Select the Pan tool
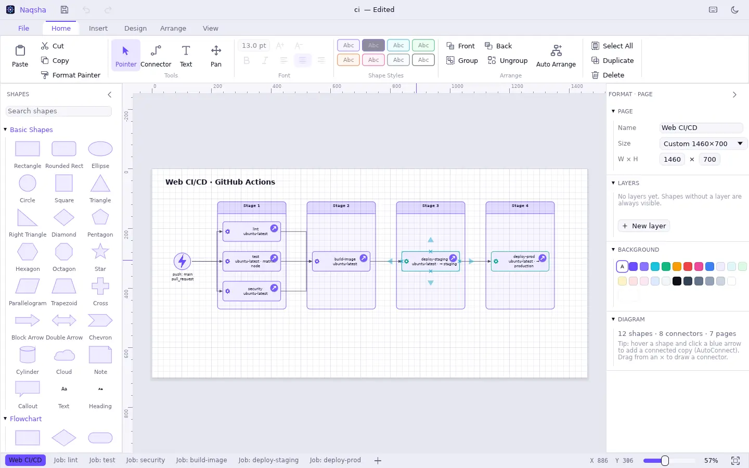 [x=216, y=55]
